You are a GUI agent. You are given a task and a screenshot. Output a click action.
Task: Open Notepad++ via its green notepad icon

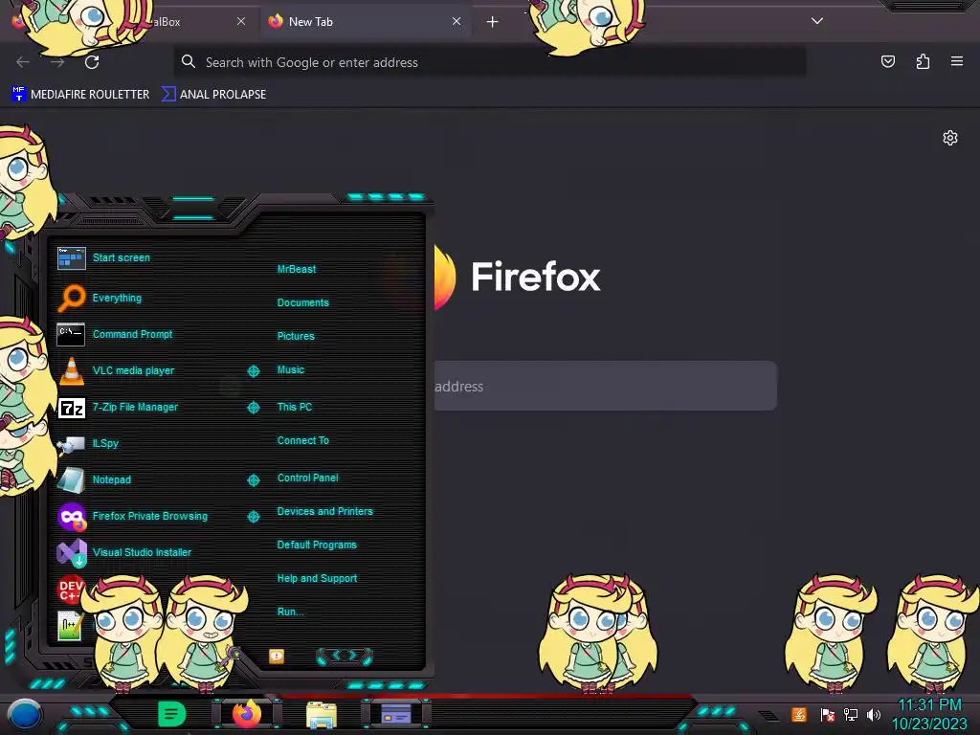point(69,626)
